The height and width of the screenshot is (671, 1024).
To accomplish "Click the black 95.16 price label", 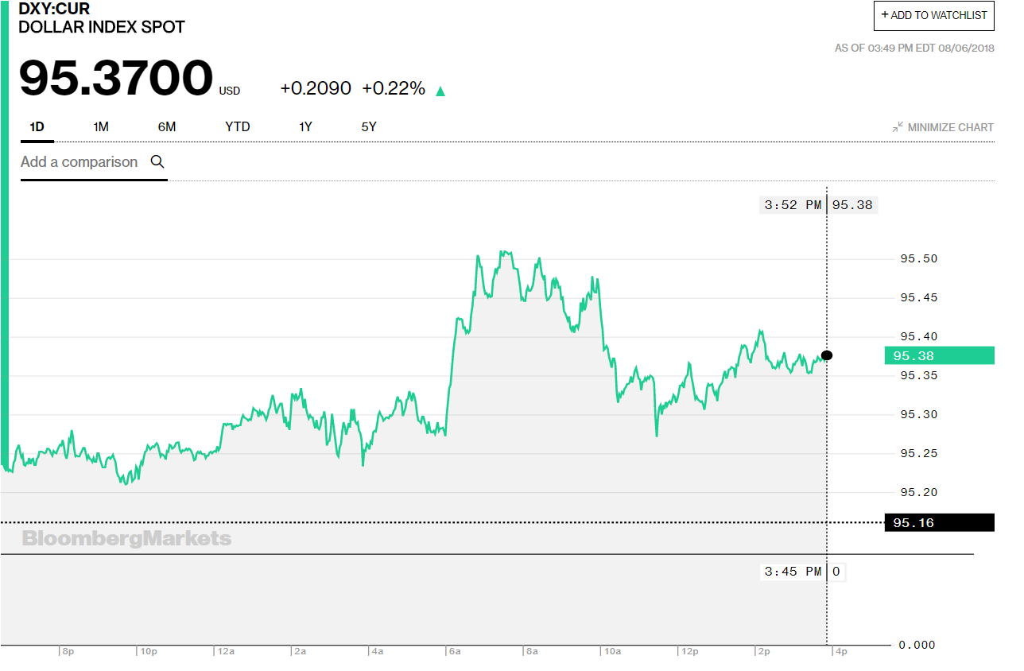I will point(938,522).
